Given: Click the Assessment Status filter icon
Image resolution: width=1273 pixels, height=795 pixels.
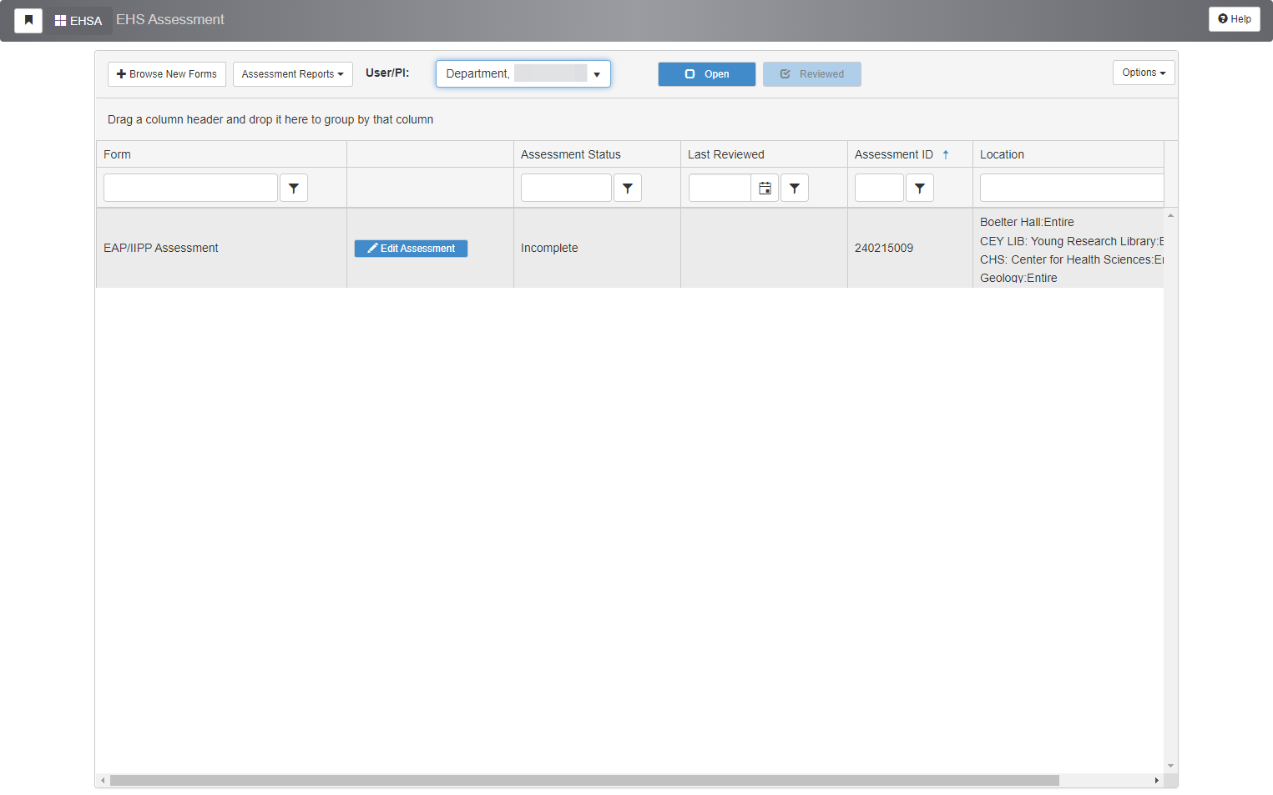Looking at the screenshot, I should [628, 189].
